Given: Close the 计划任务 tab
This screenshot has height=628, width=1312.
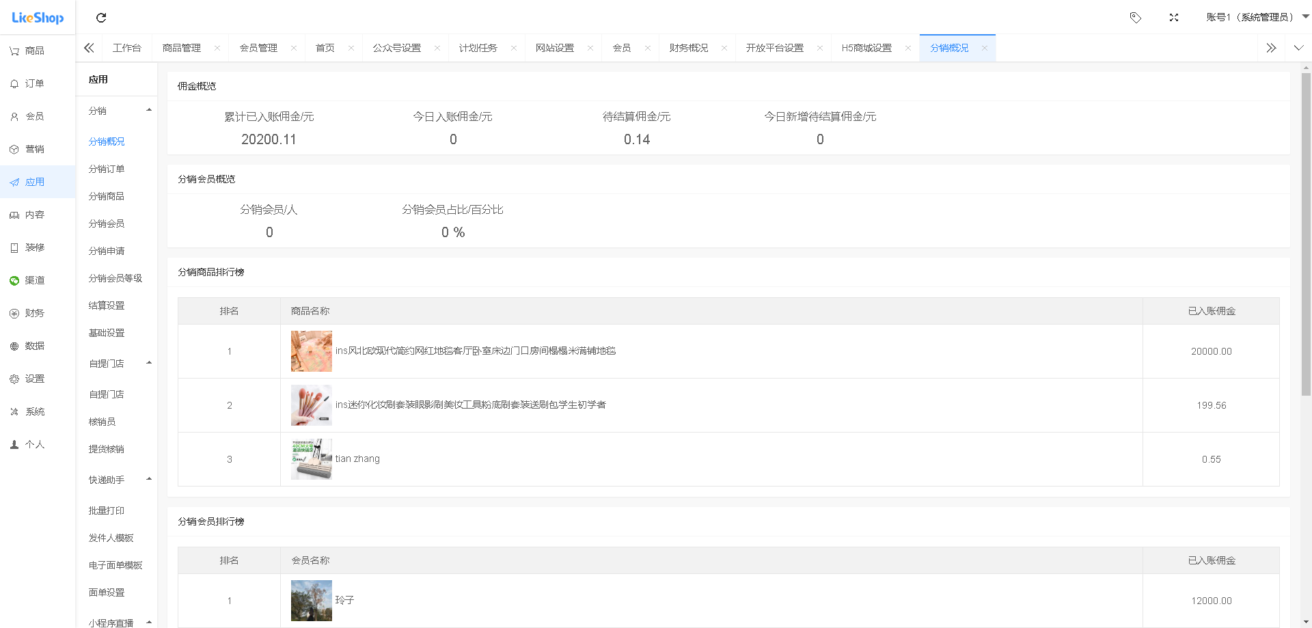Looking at the screenshot, I should tap(514, 47).
